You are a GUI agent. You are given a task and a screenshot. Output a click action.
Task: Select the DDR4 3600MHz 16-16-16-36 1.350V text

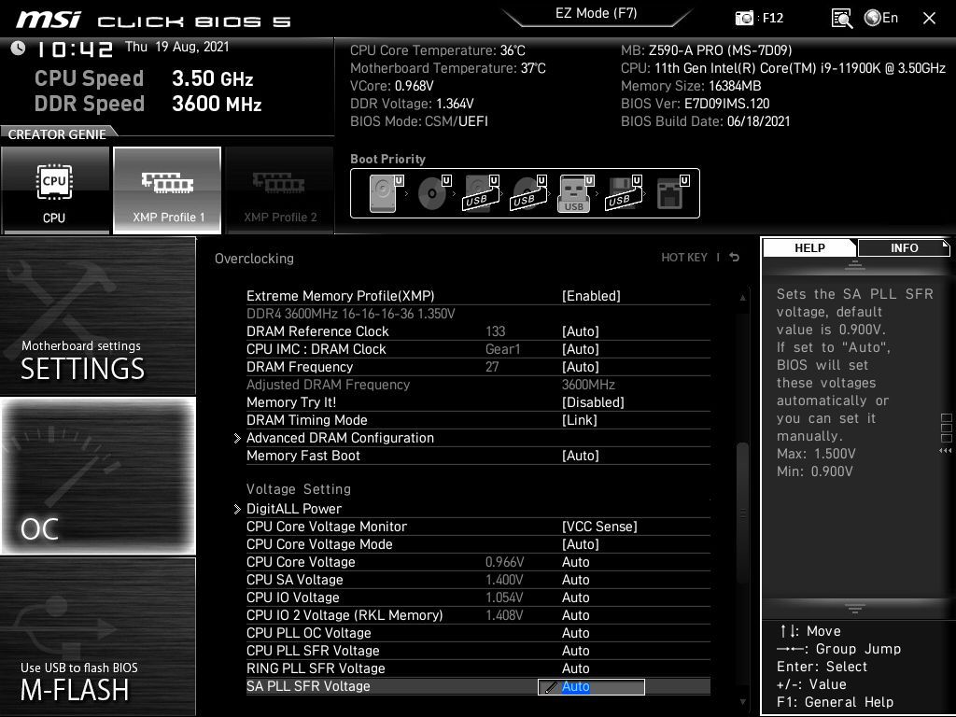click(351, 314)
